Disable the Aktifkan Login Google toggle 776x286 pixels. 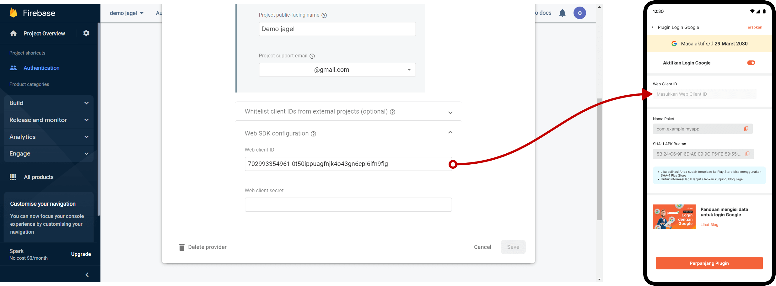click(x=751, y=63)
